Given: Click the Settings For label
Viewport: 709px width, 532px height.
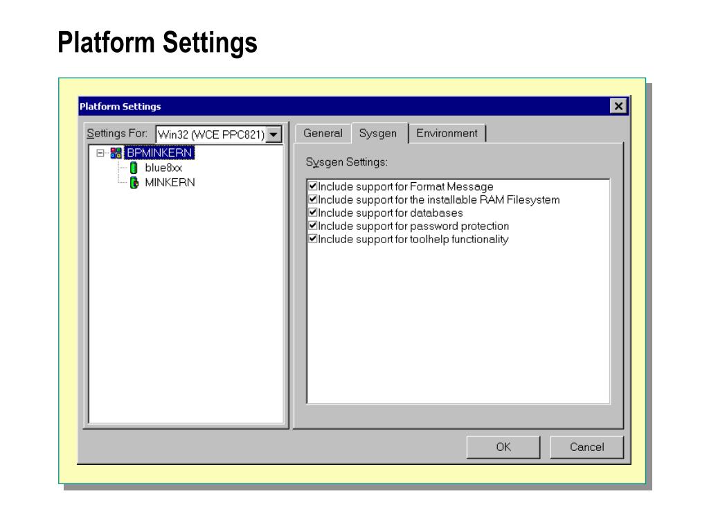Looking at the screenshot, I should pyautogui.click(x=117, y=134).
